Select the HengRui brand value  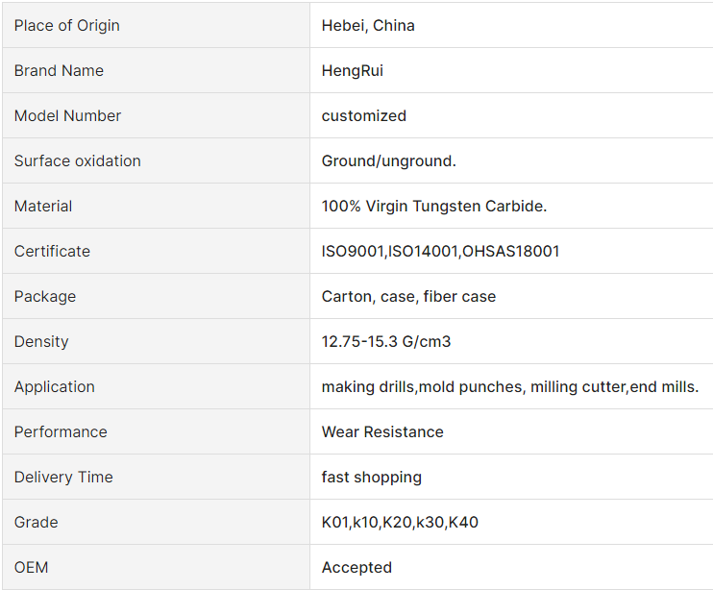pos(352,71)
